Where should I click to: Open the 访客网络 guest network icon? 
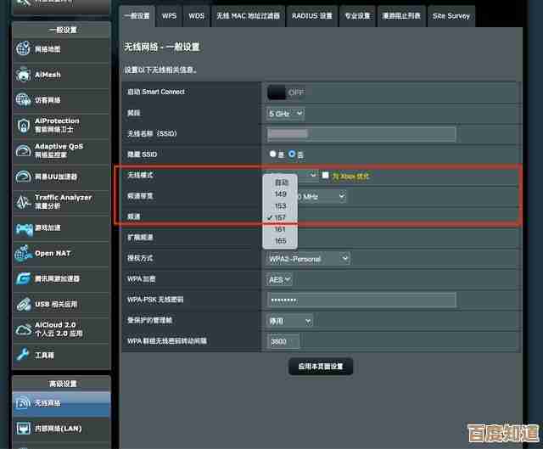click(x=23, y=99)
